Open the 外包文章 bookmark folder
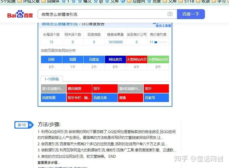The image size is (229, 168). [x=29, y=1]
